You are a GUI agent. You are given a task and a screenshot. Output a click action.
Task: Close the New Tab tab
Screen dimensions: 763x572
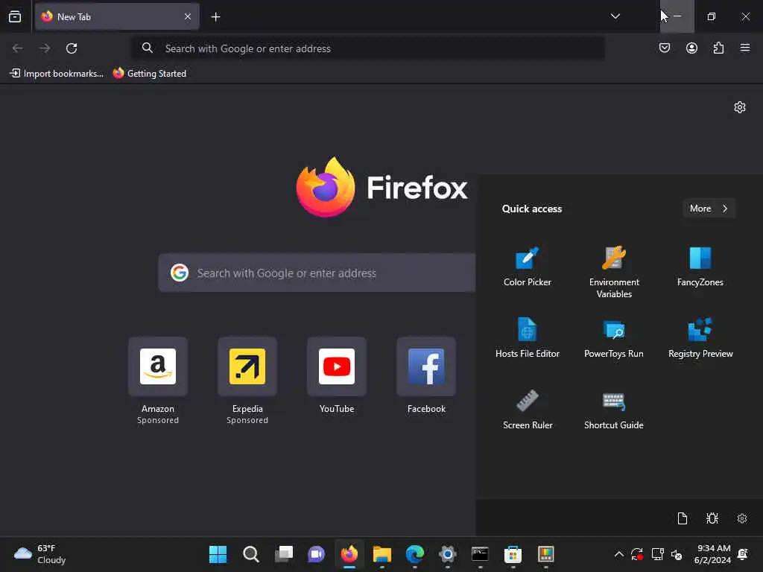[188, 16]
